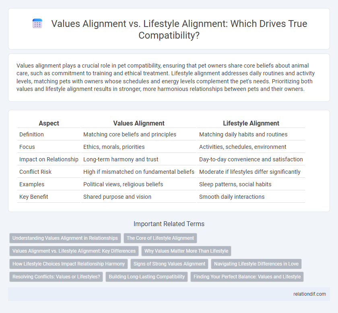Screen dimensions: 338x313
Task: Open 'Signs of Strong Values Alignment' tag
Action: [169, 264]
